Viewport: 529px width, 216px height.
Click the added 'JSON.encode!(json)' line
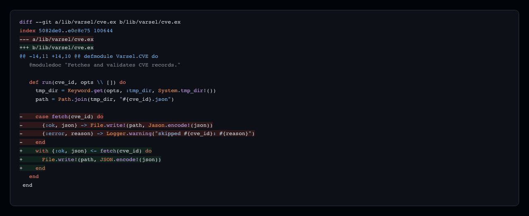click(x=91, y=159)
